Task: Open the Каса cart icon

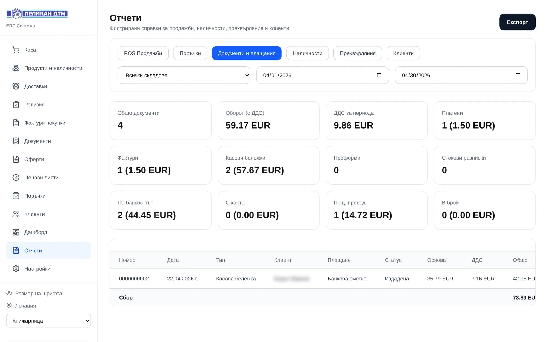Action: click(16, 50)
